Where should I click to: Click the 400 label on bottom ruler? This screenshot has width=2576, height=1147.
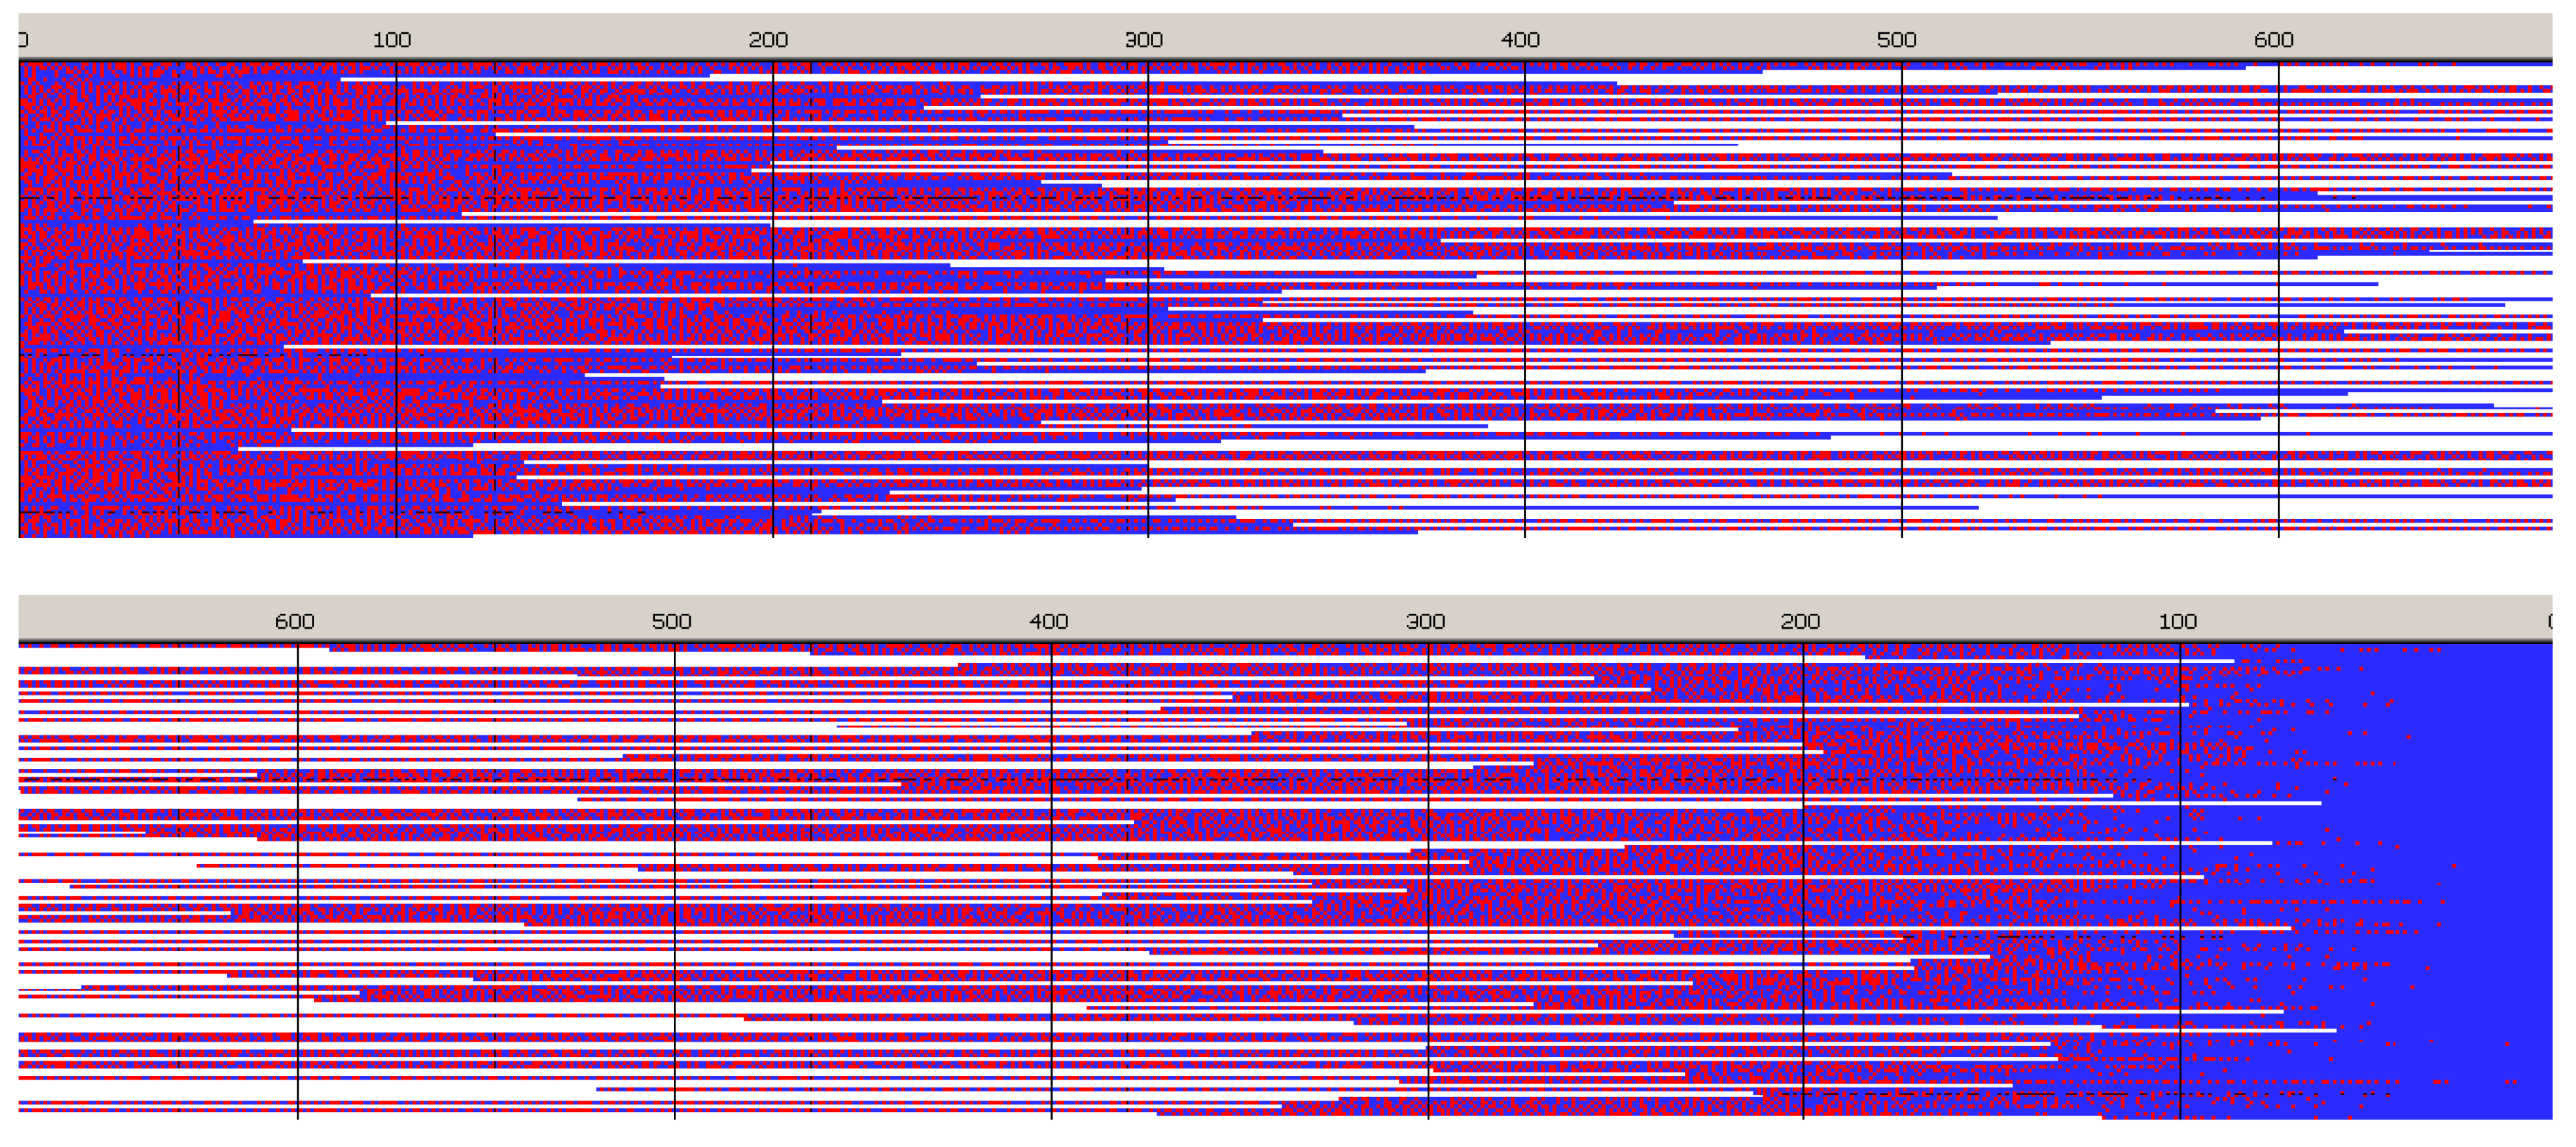point(1048,621)
